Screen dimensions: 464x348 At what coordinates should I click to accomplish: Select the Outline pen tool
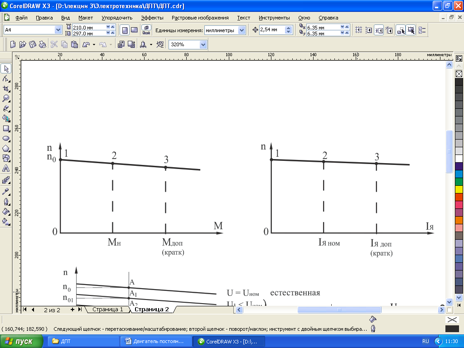pos(6,202)
